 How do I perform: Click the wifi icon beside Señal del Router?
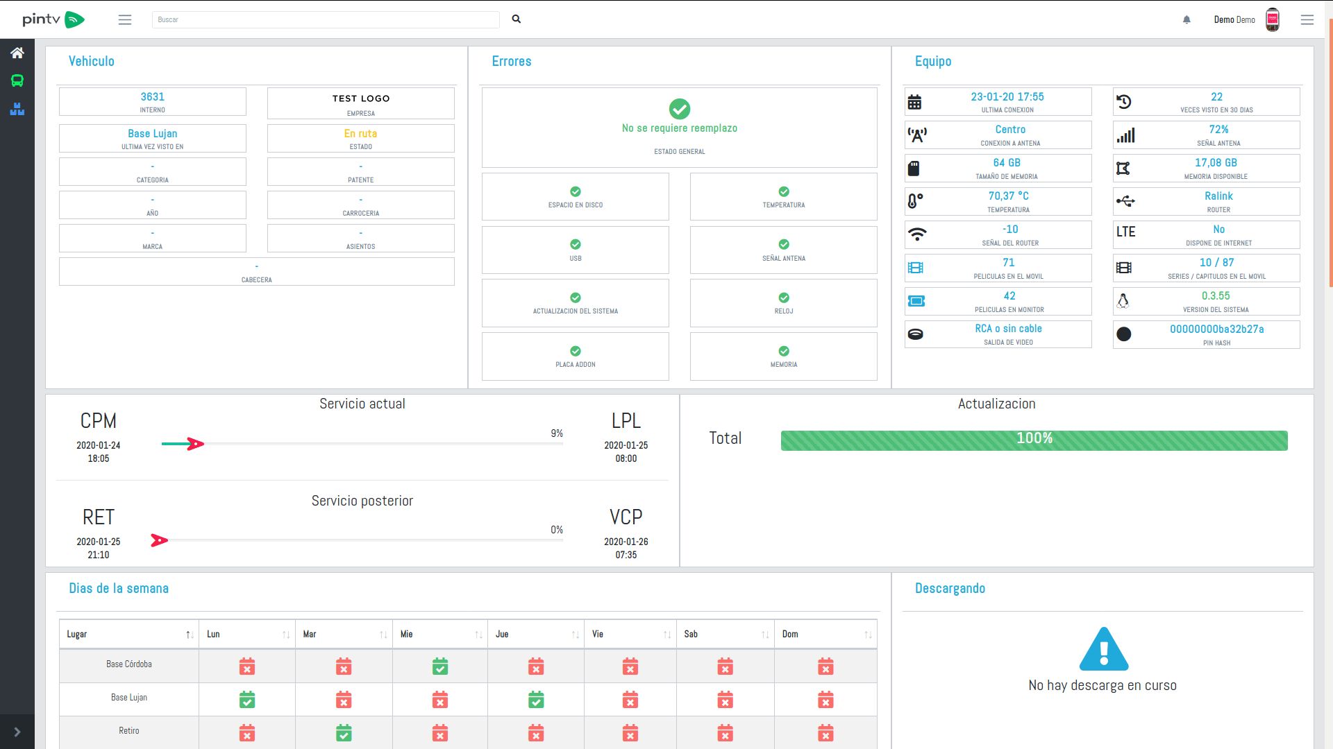pyautogui.click(x=916, y=234)
